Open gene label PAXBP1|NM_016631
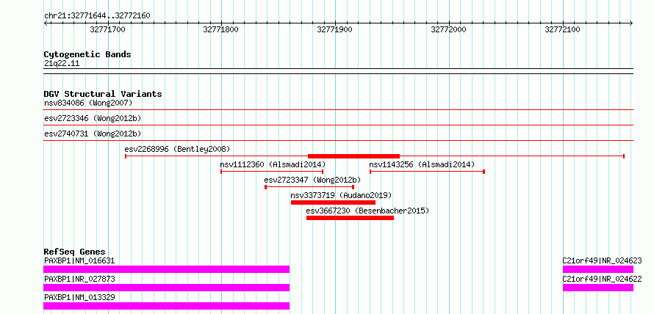 79,261
